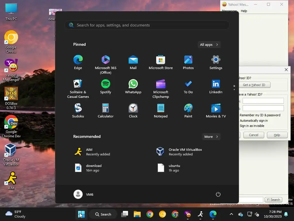294x221 pixels.
Task: Open Microsoft Store from pinned apps
Action: click(x=161, y=62)
